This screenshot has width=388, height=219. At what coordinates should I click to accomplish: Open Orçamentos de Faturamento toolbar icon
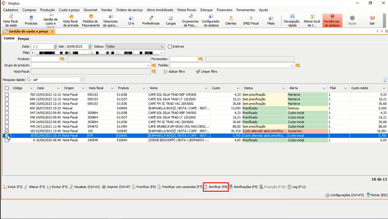(x=190, y=20)
